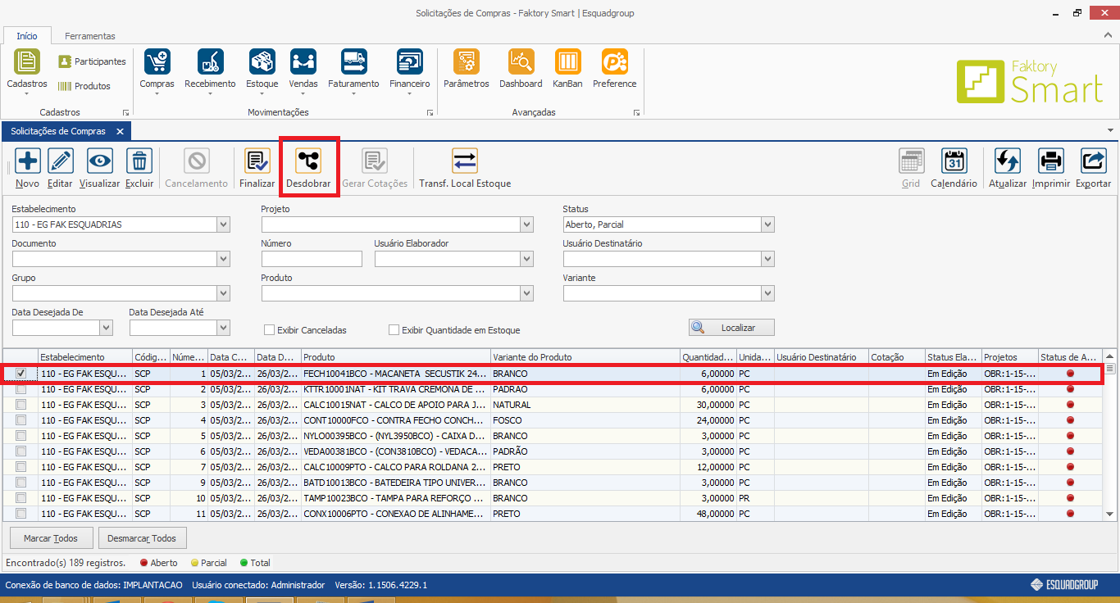Click the Excluir trash icon

[x=139, y=161]
